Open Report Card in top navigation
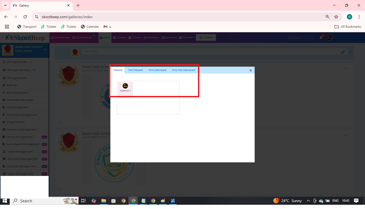 169,38
